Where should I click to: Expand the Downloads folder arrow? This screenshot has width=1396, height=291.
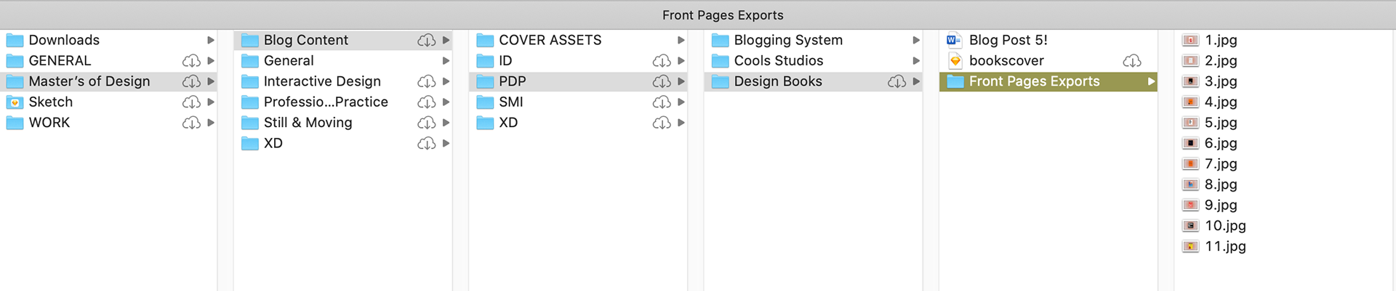[x=211, y=40]
